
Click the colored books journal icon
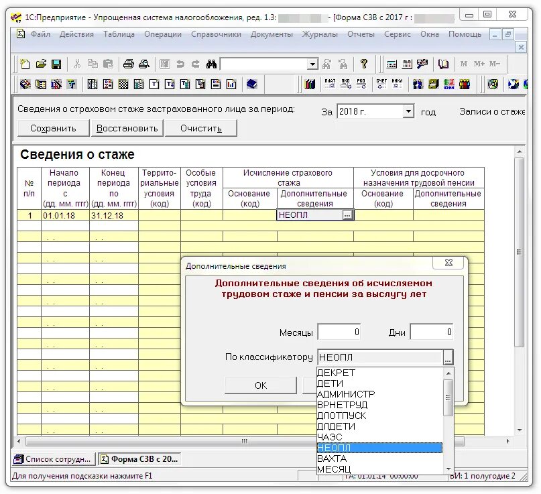310,84
